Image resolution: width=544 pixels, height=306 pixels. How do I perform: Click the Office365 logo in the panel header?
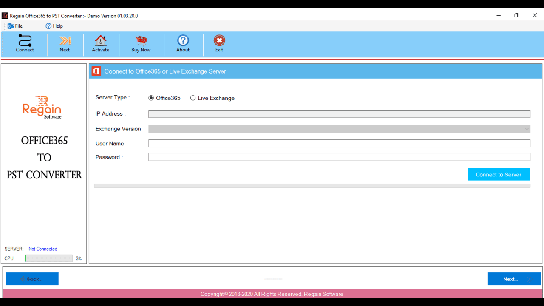click(x=96, y=71)
